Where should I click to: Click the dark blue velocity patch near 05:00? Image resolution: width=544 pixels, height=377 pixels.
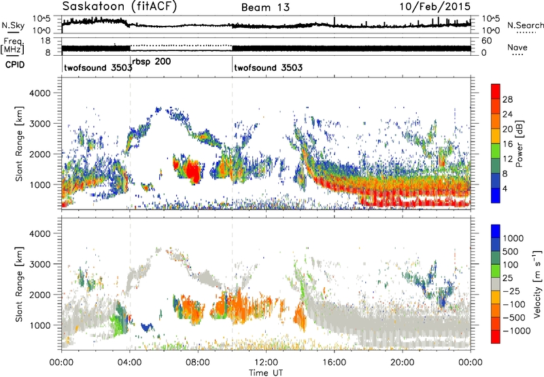pos(147,327)
